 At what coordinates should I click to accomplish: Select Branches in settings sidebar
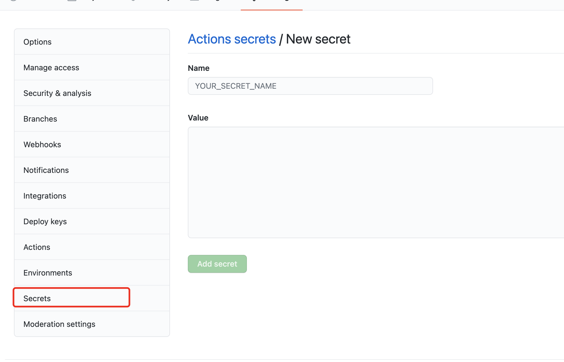(x=40, y=119)
